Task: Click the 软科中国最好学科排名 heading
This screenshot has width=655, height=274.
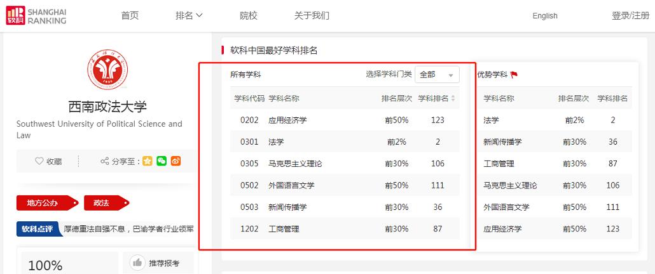Action: [x=274, y=50]
